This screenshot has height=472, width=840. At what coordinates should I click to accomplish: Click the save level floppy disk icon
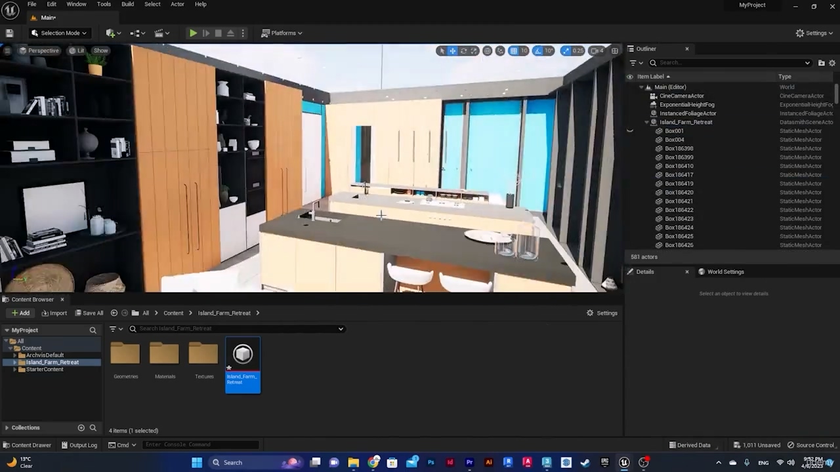click(9, 33)
